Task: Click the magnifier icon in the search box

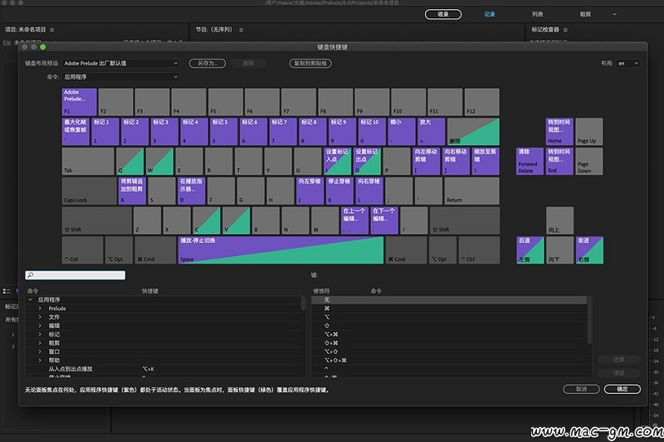Action: pyautogui.click(x=31, y=275)
